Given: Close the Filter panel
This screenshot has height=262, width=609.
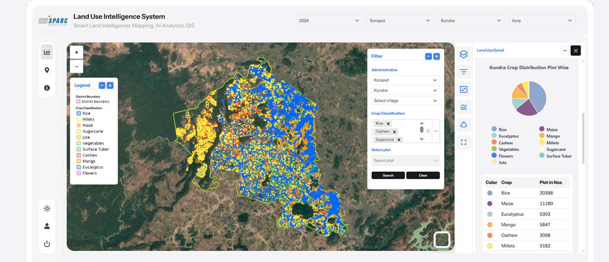Looking at the screenshot, I should coord(436,56).
